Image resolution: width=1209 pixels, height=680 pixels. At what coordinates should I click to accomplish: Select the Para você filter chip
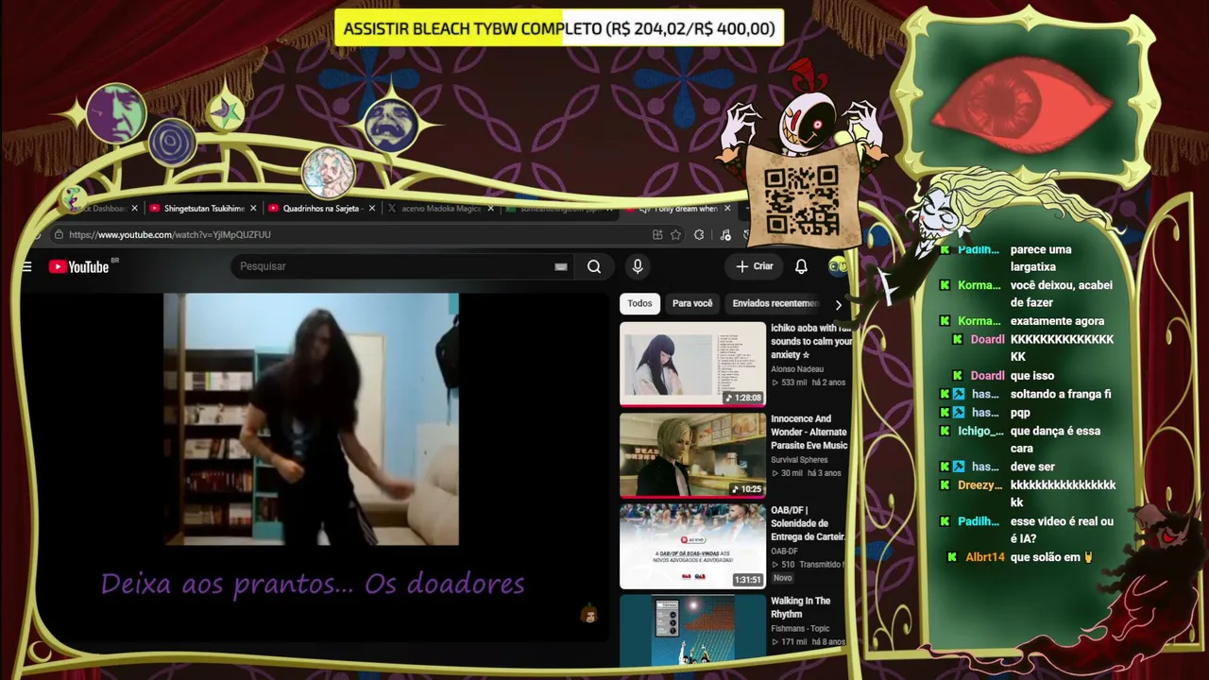pyautogui.click(x=692, y=303)
